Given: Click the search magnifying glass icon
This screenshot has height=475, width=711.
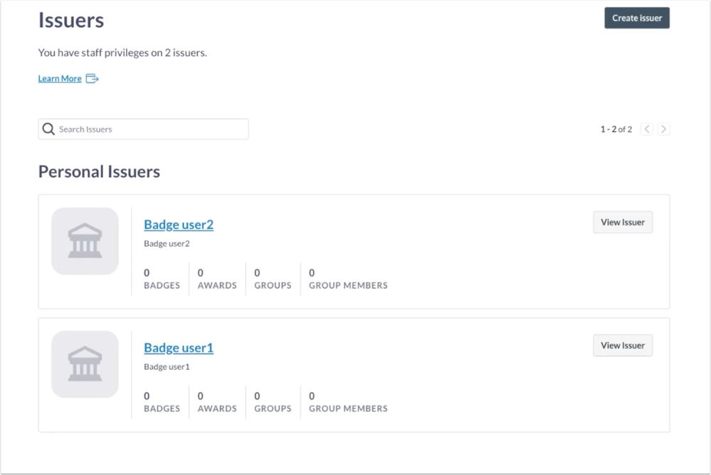Looking at the screenshot, I should [48, 129].
